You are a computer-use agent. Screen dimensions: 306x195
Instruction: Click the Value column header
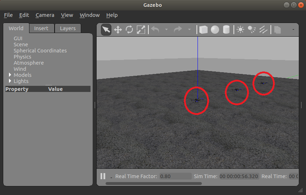(55, 89)
